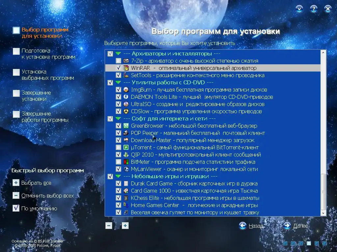Enable the BitMeter checkbox

coord(118,162)
